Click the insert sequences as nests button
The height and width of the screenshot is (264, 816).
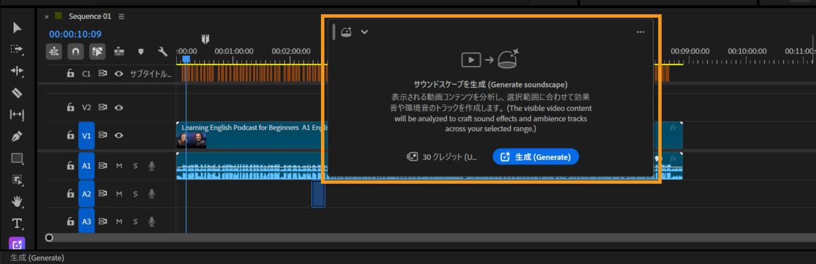54,51
